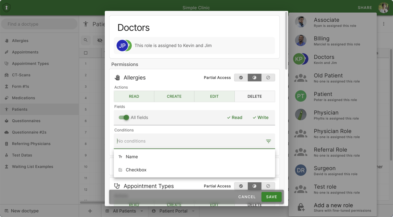Set Allergies to no access
The width and height of the screenshot is (393, 217).
point(268,78)
